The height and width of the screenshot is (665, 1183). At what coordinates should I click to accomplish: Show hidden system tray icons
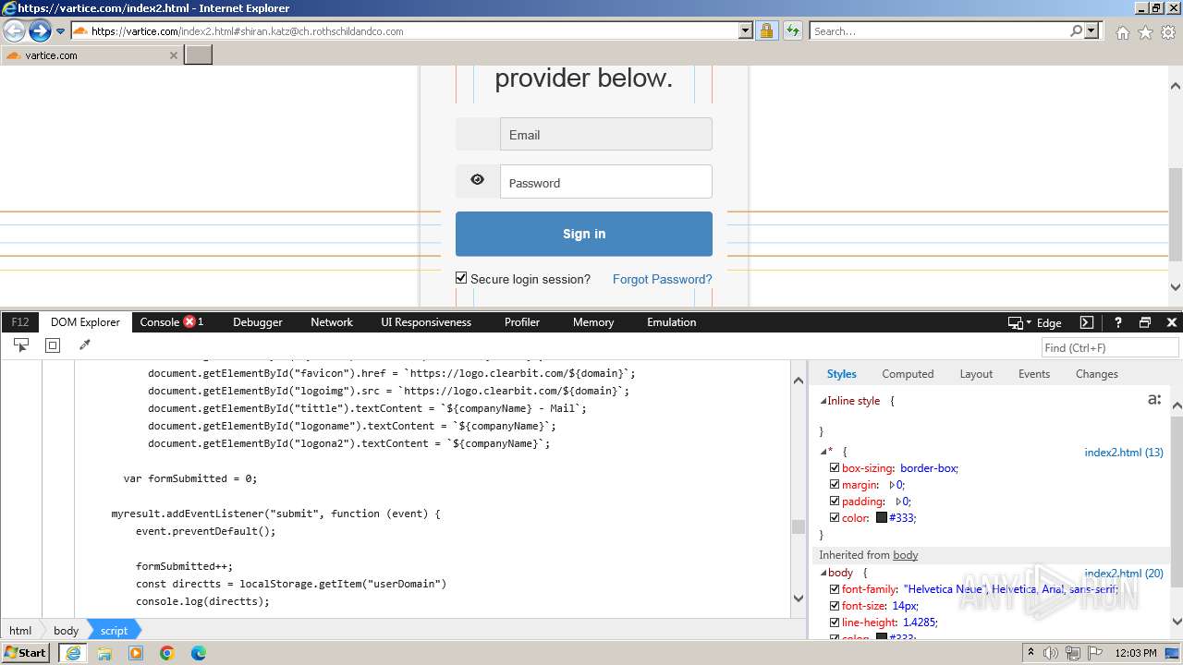coord(1031,652)
